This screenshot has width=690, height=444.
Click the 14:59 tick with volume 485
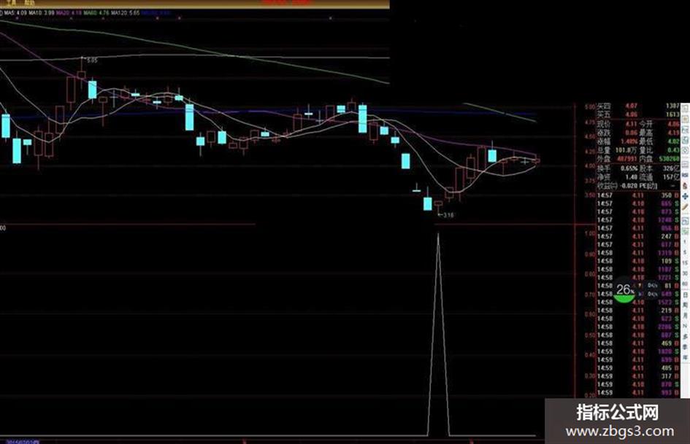coord(638,367)
